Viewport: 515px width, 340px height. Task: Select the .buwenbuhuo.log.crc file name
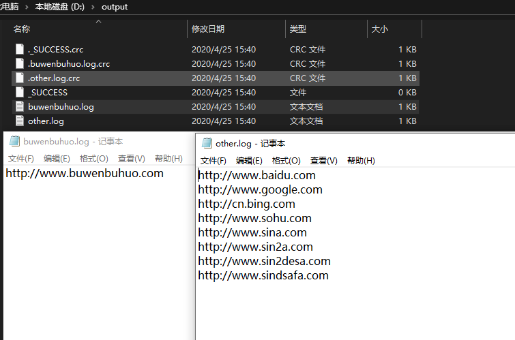point(69,63)
